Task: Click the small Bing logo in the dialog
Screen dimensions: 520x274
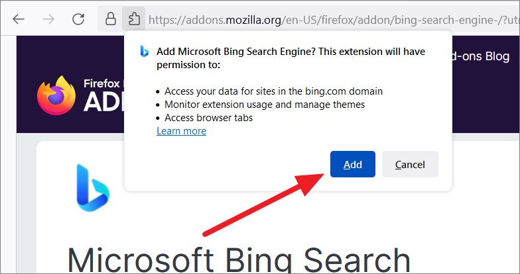Action: click(x=145, y=52)
